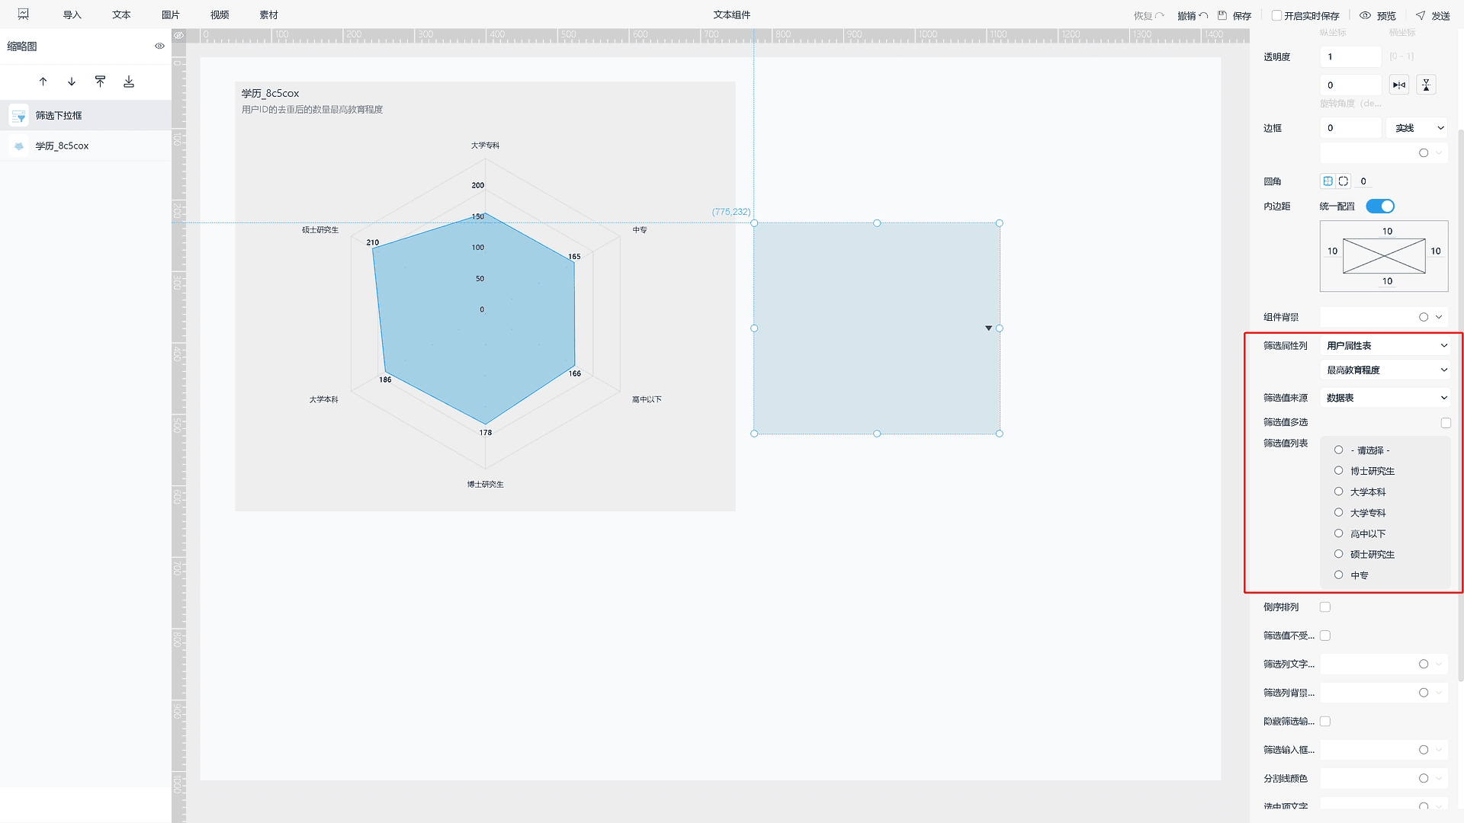This screenshot has height=823, width=1464.
Task: Toggle the 统一配置 padding switch
Action: (1380, 207)
